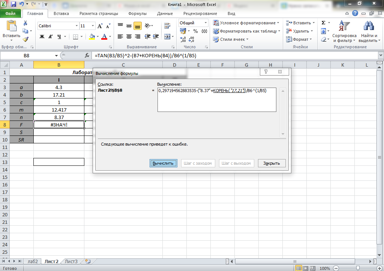384x271 pixels.
Task: Select cell B13 with the bordered outline
Action: [59, 162]
